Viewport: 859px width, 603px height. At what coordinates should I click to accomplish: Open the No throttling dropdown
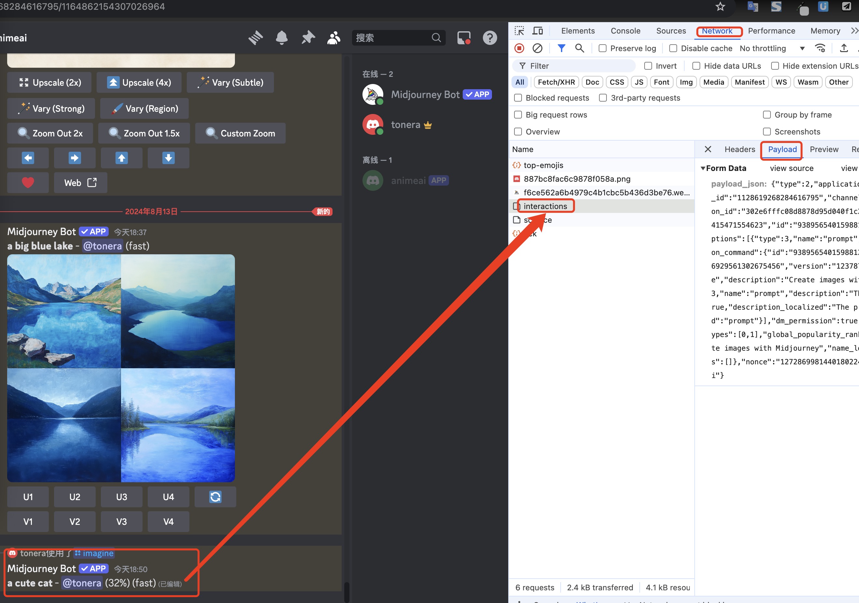(x=772, y=48)
